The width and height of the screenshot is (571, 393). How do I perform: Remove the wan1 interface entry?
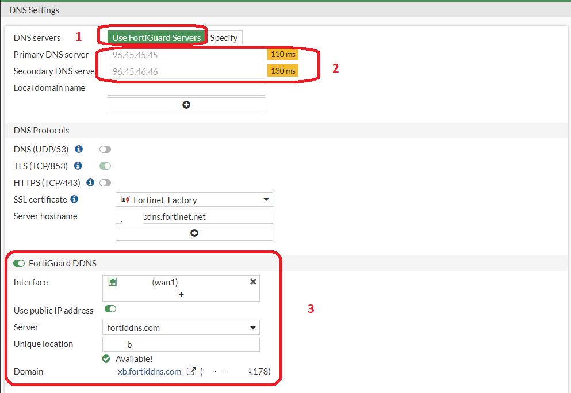pyautogui.click(x=253, y=282)
